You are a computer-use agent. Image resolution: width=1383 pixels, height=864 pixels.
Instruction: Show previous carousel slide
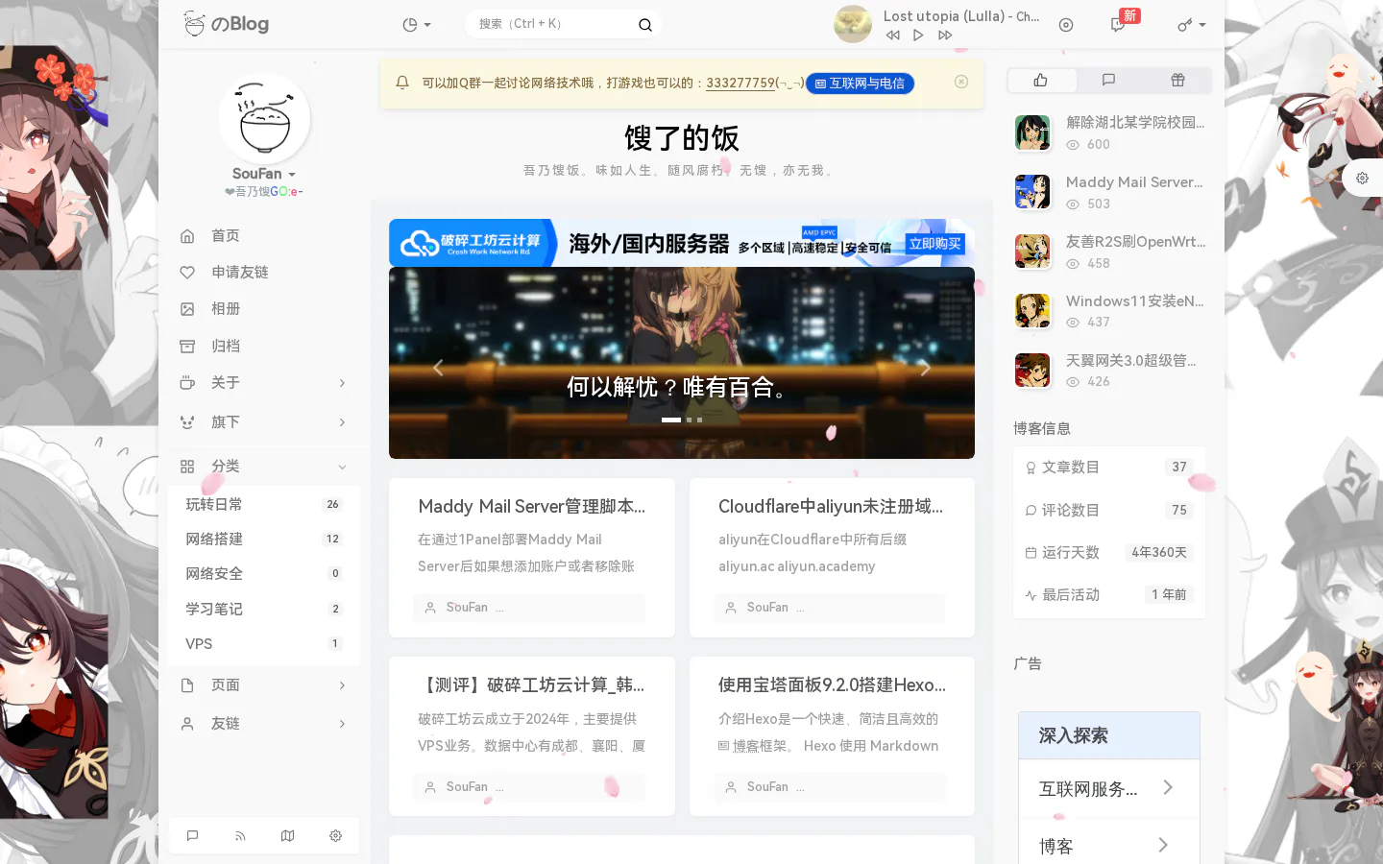click(438, 368)
